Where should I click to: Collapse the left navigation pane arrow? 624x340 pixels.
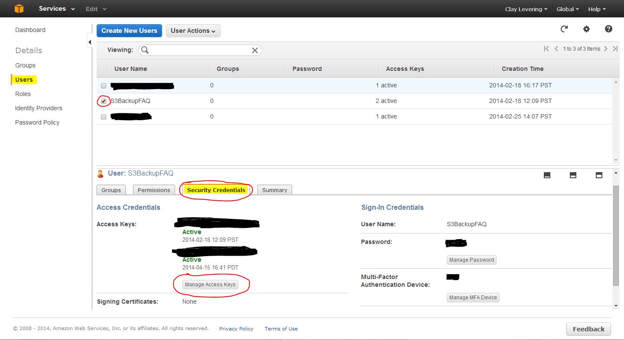pyautogui.click(x=90, y=42)
